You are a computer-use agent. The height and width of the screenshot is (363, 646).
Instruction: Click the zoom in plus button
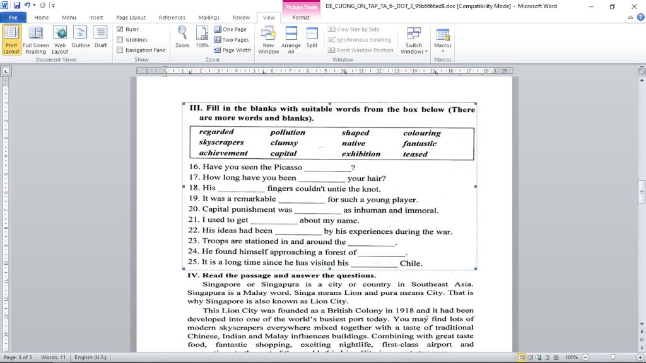(640, 357)
